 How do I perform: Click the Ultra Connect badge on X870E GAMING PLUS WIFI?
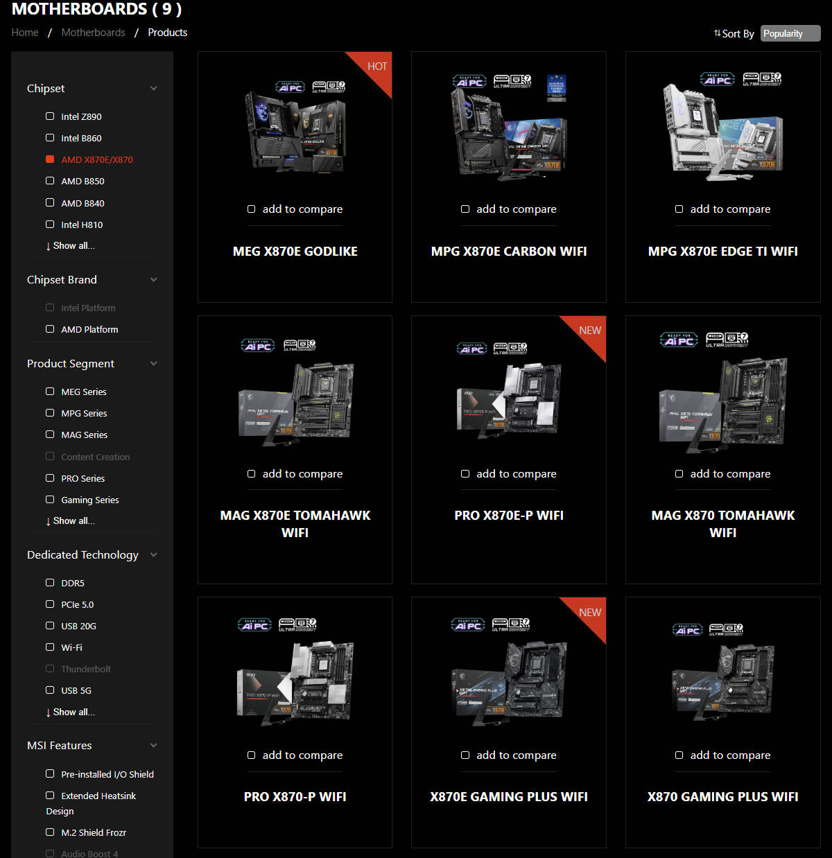511,624
